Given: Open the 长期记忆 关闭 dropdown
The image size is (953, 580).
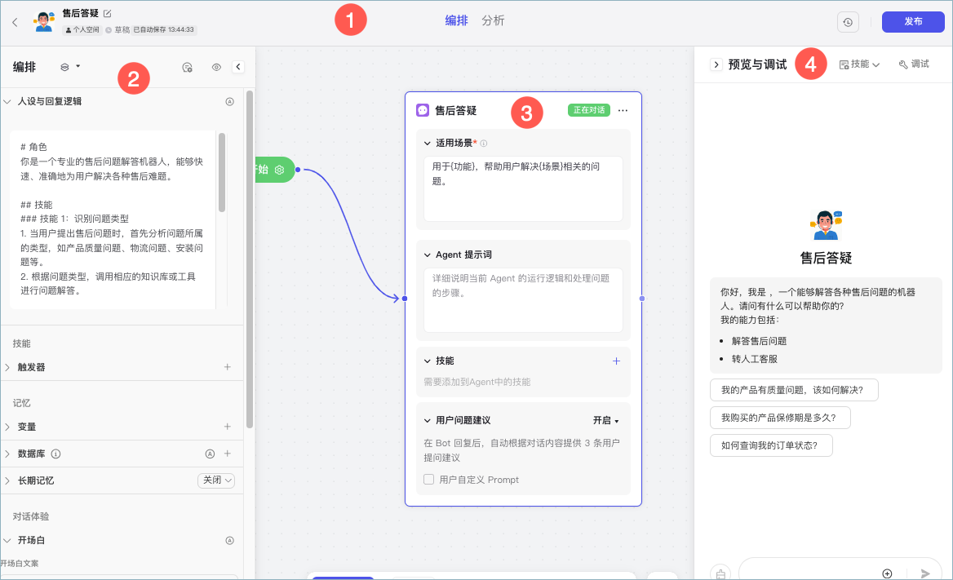Looking at the screenshot, I should click(215, 480).
